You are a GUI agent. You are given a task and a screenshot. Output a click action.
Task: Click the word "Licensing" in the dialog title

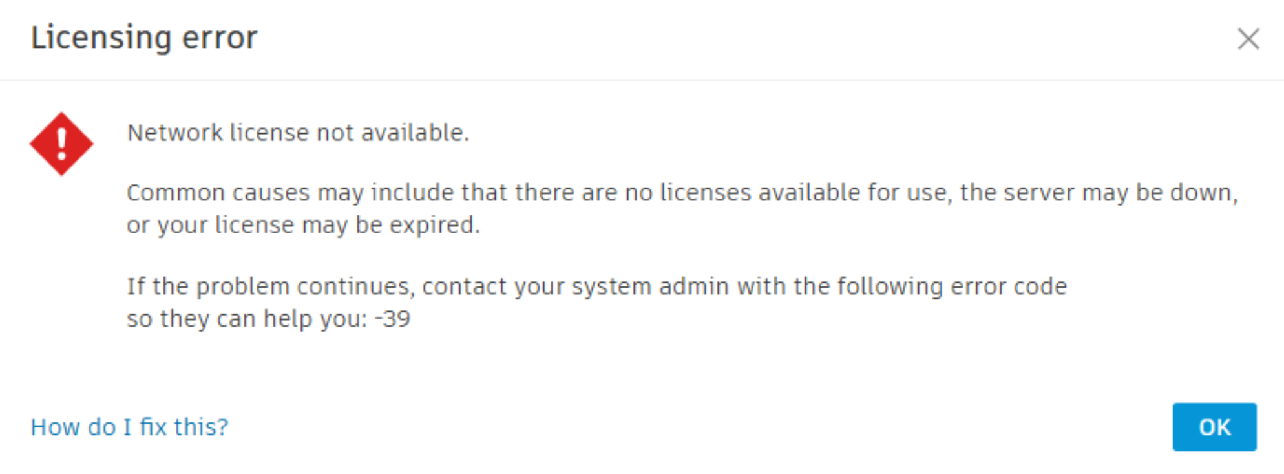tap(101, 38)
